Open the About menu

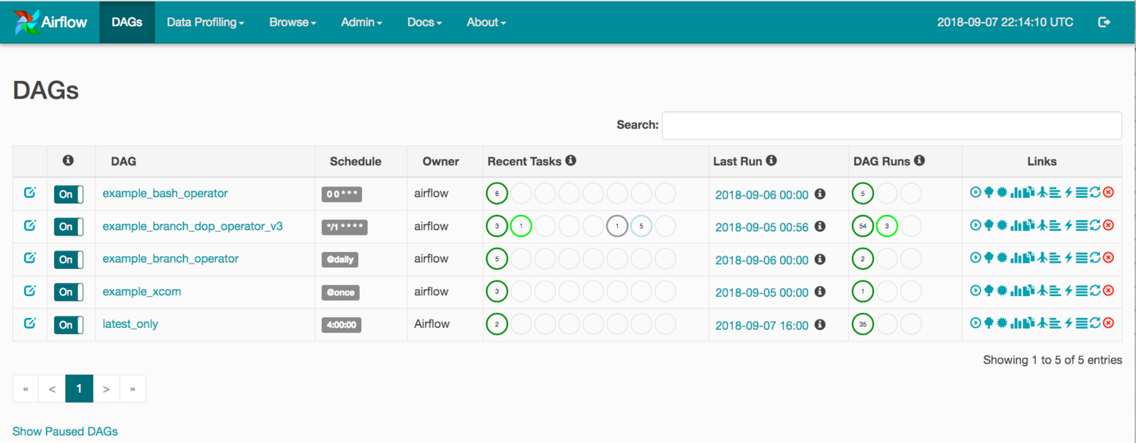tap(486, 22)
